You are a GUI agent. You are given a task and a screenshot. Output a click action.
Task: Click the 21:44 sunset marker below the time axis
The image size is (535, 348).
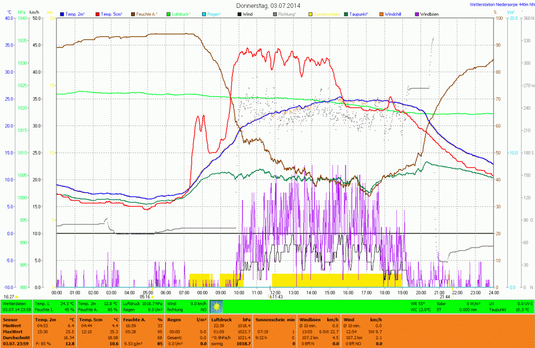[445, 297]
